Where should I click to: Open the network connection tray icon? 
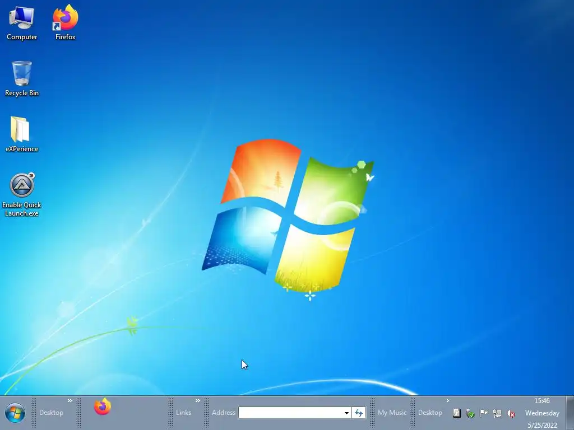(497, 414)
